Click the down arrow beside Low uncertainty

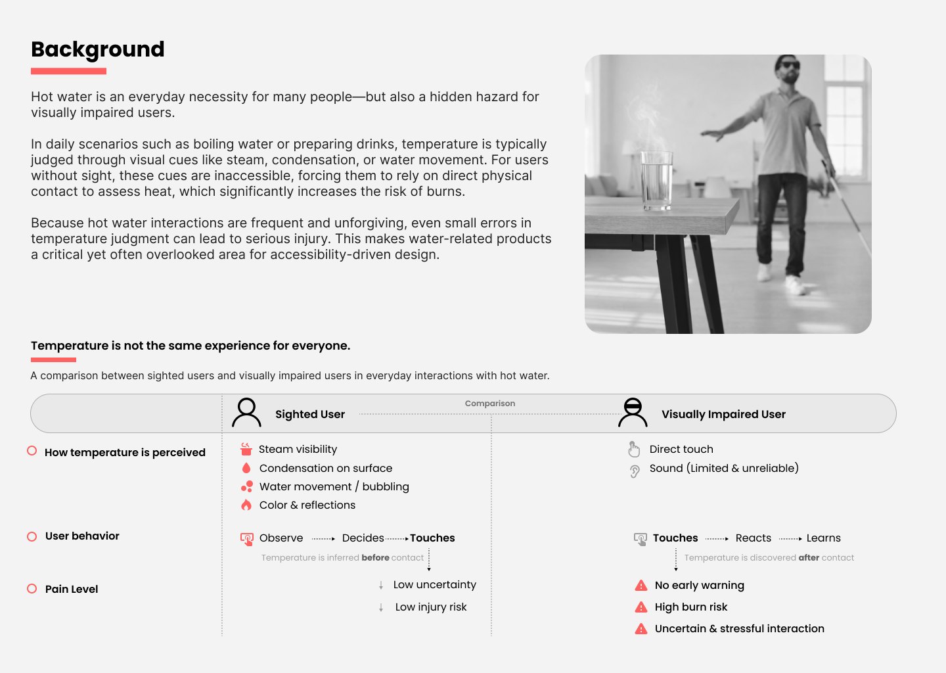tap(381, 585)
